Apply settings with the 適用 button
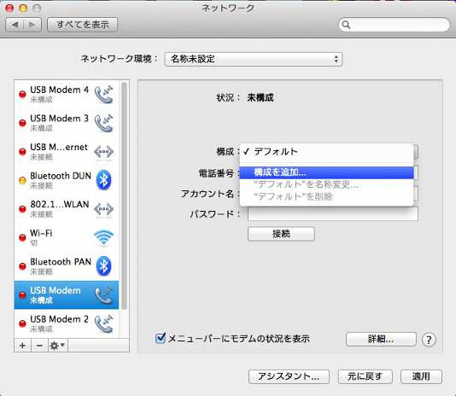Image resolution: width=456 pixels, height=396 pixels. tap(421, 376)
